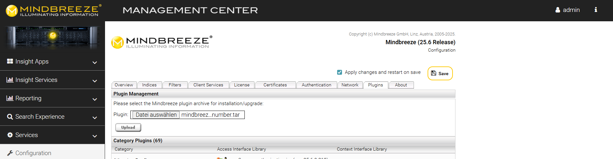Click the Plugin Management section header
The image size is (613, 159).
pyautogui.click(x=283, y=94)
